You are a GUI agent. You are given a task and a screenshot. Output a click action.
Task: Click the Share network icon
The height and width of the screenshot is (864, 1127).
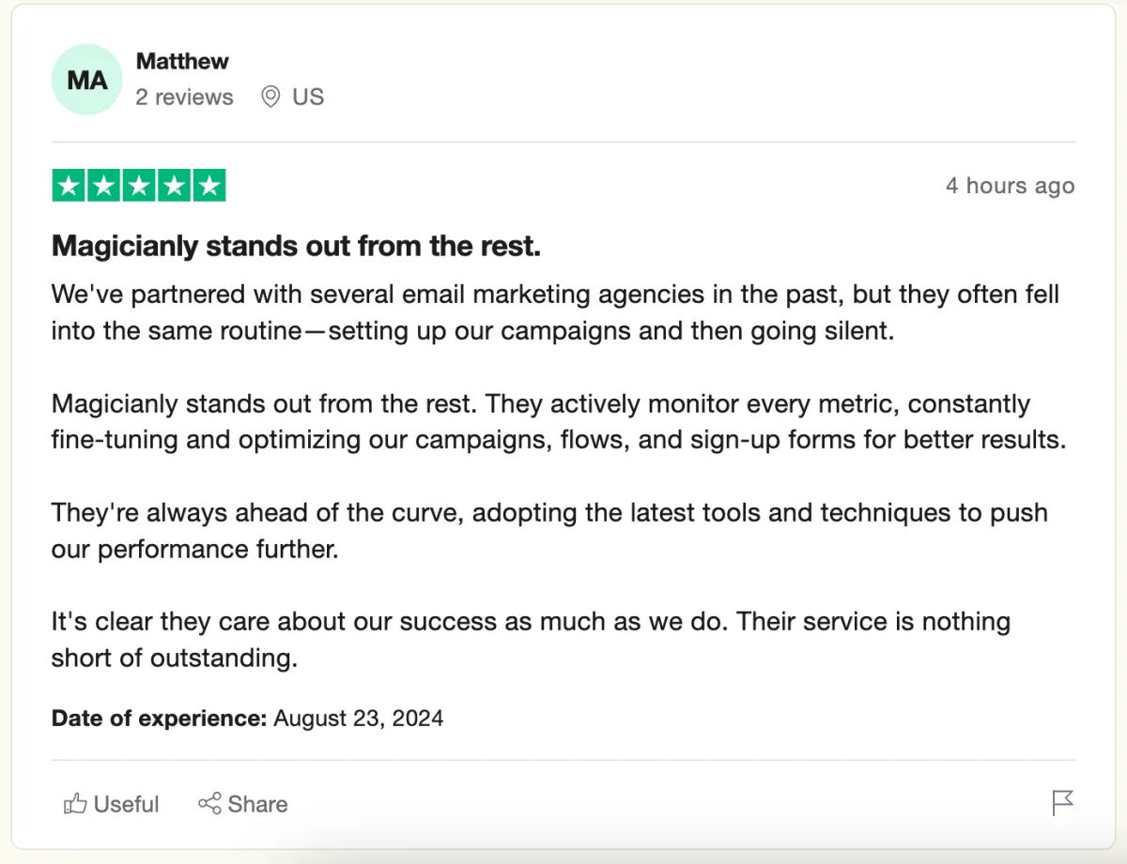(x=209, y=804)
